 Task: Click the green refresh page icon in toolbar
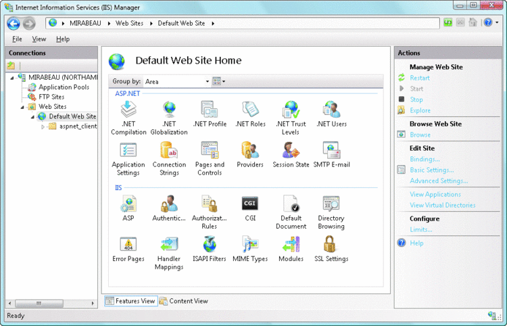448,22
